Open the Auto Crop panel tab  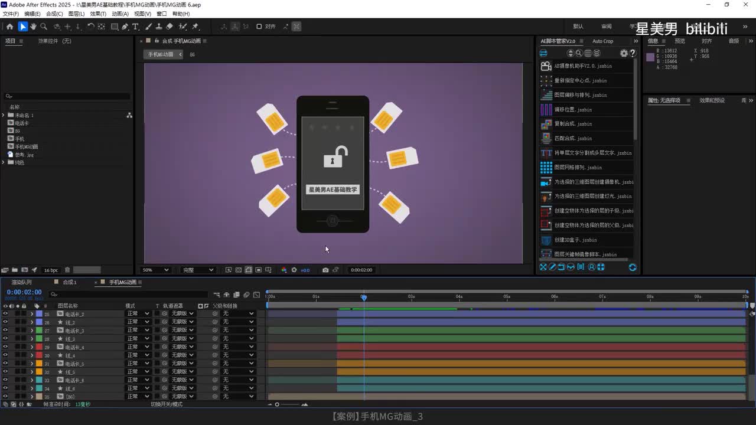(603, 41)
